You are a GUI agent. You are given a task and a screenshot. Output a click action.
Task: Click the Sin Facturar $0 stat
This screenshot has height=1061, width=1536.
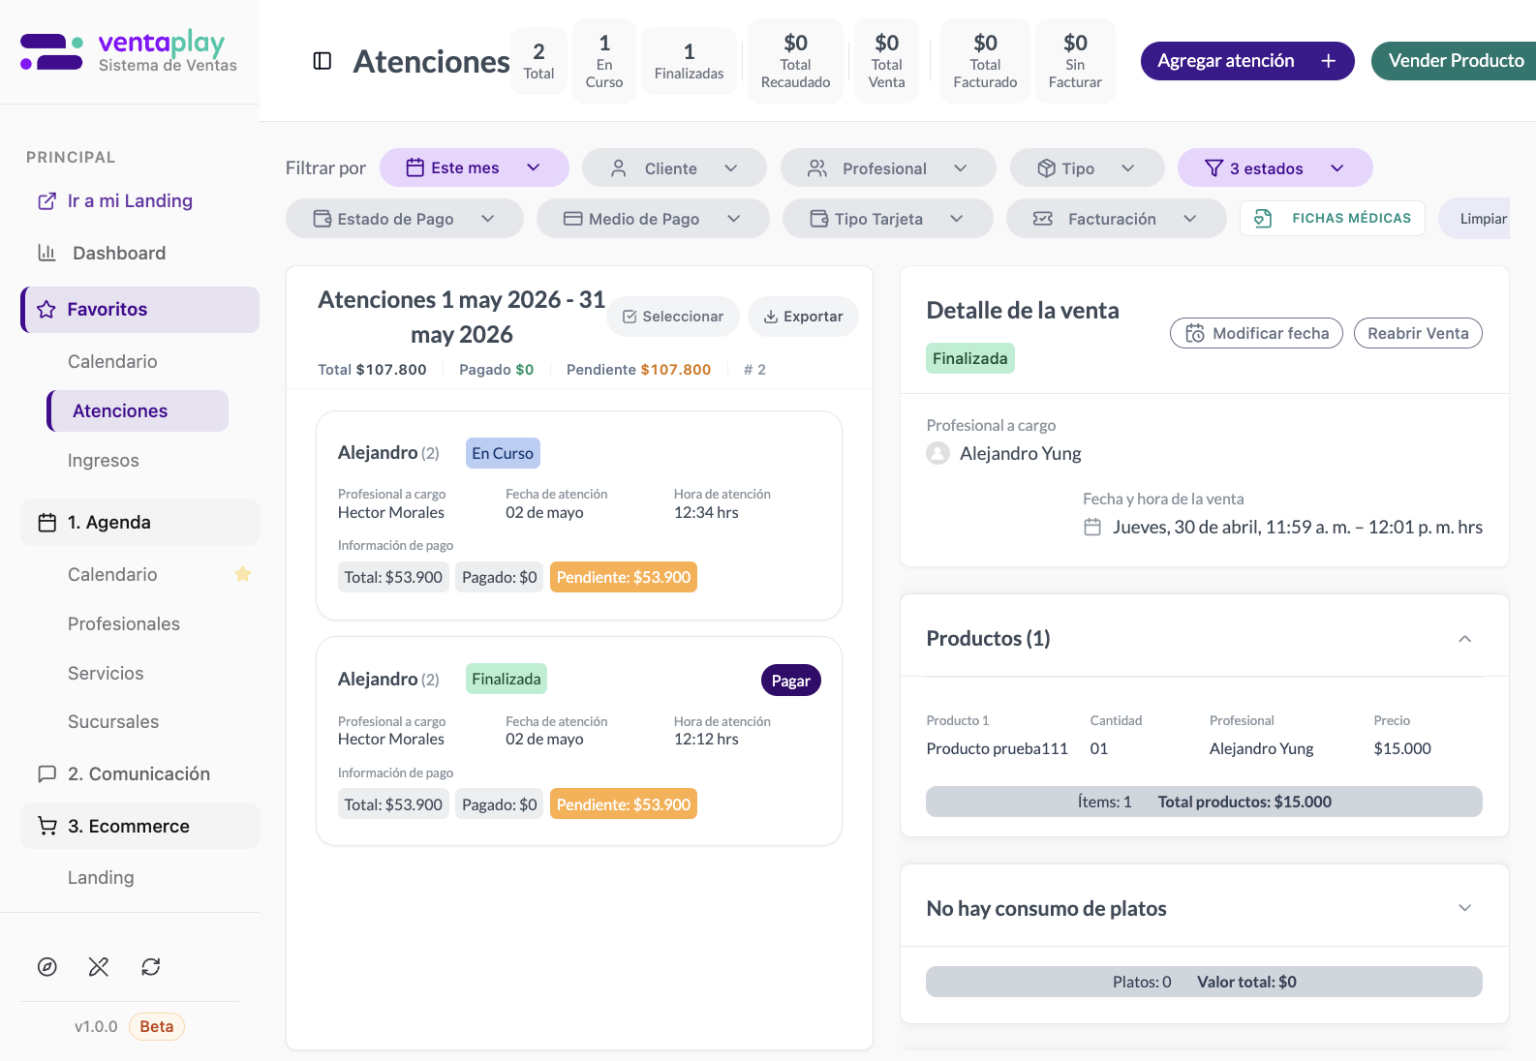[1075, 60]
